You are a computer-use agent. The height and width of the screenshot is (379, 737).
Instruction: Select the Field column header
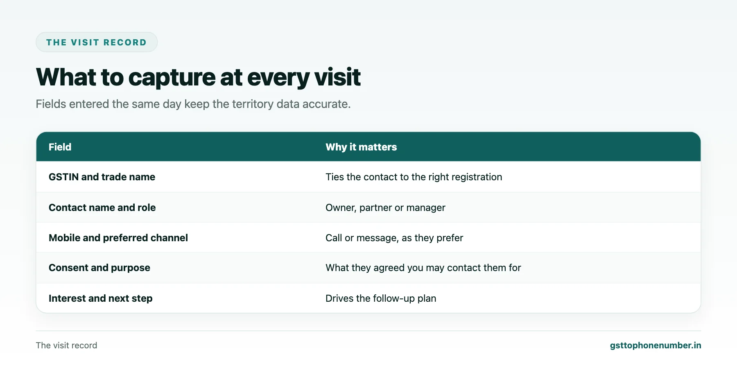click(x=60, y=147)
